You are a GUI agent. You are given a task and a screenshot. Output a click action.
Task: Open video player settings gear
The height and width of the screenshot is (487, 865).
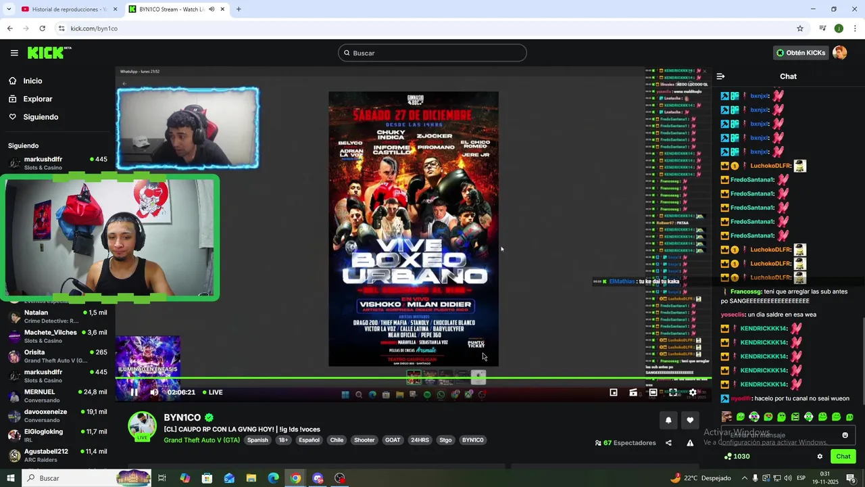(693, 392)
